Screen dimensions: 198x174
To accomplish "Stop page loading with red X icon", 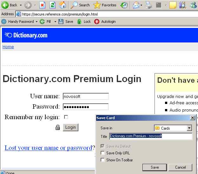I will pyautogui.click(x=42, y=5).
